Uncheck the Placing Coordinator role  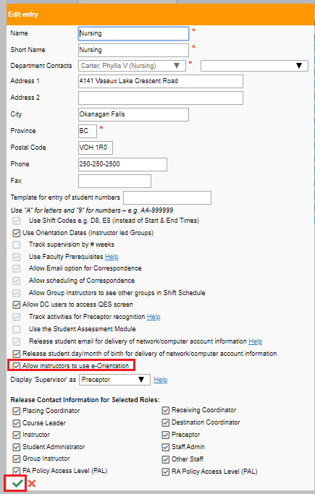click(17, 411)
